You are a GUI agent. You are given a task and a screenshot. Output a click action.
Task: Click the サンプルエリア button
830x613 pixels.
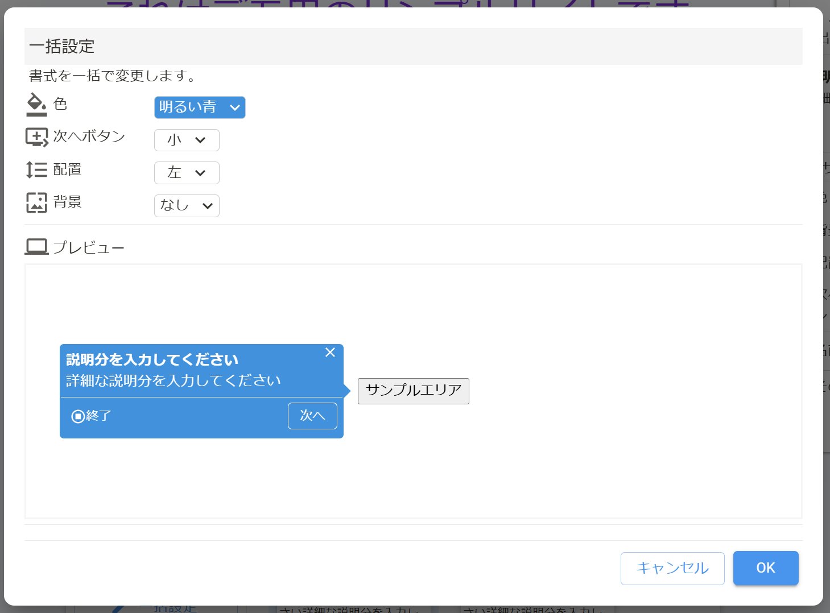coord(414,391)
